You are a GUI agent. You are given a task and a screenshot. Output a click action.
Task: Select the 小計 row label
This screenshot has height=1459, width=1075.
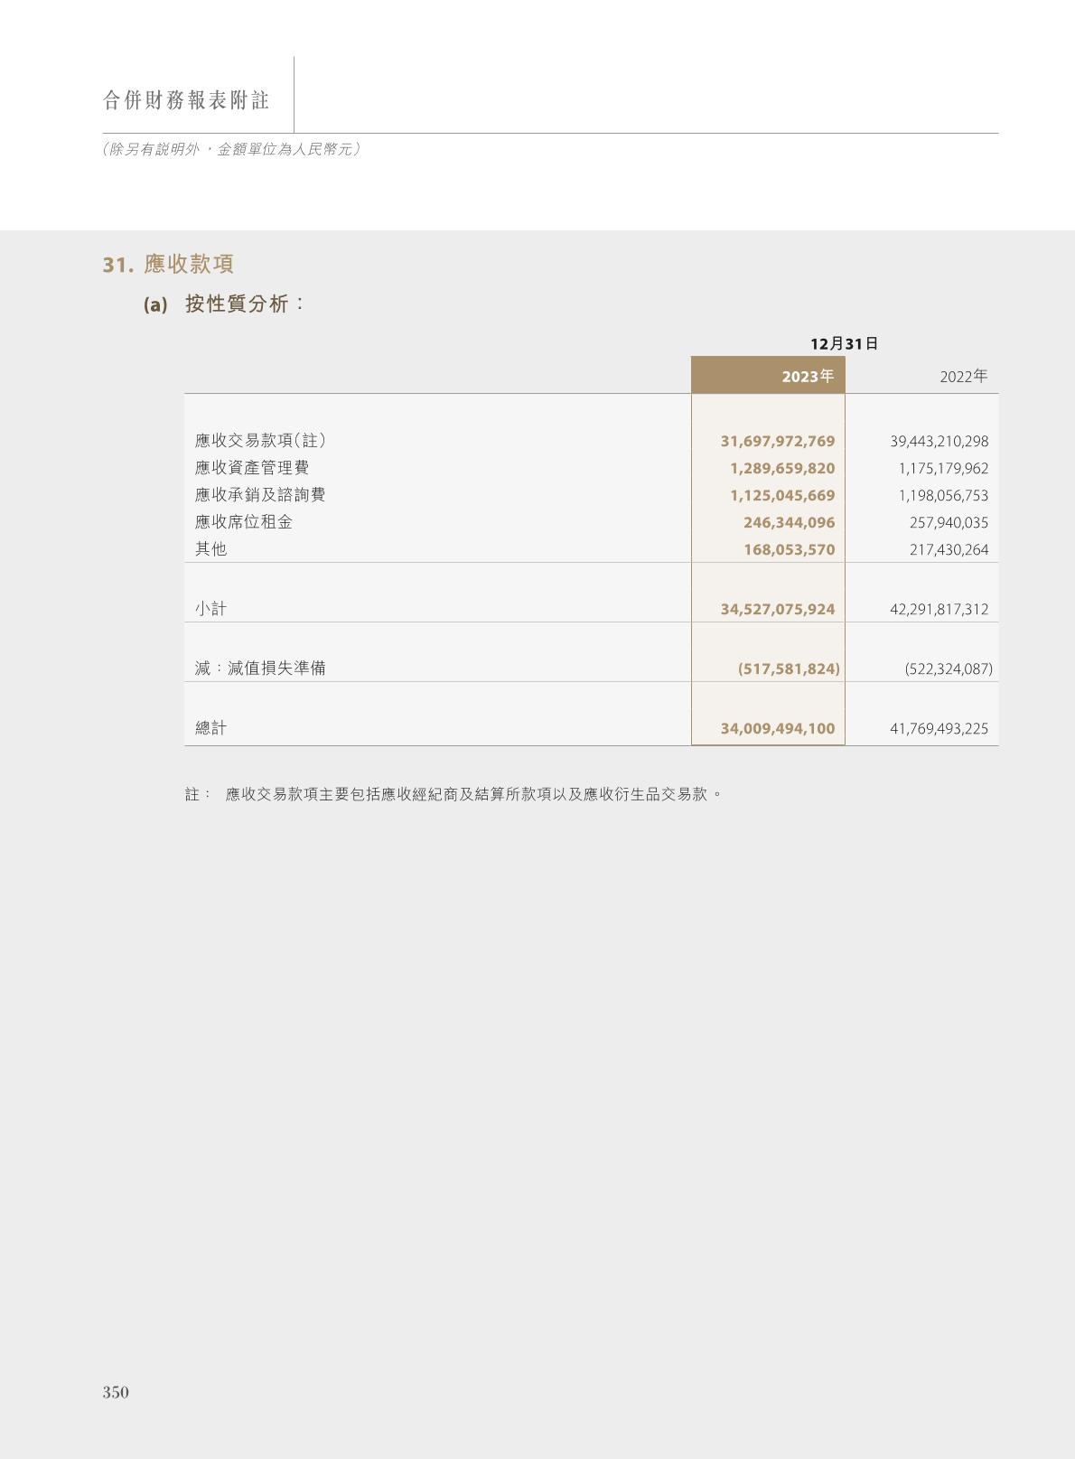coord(210,609)
